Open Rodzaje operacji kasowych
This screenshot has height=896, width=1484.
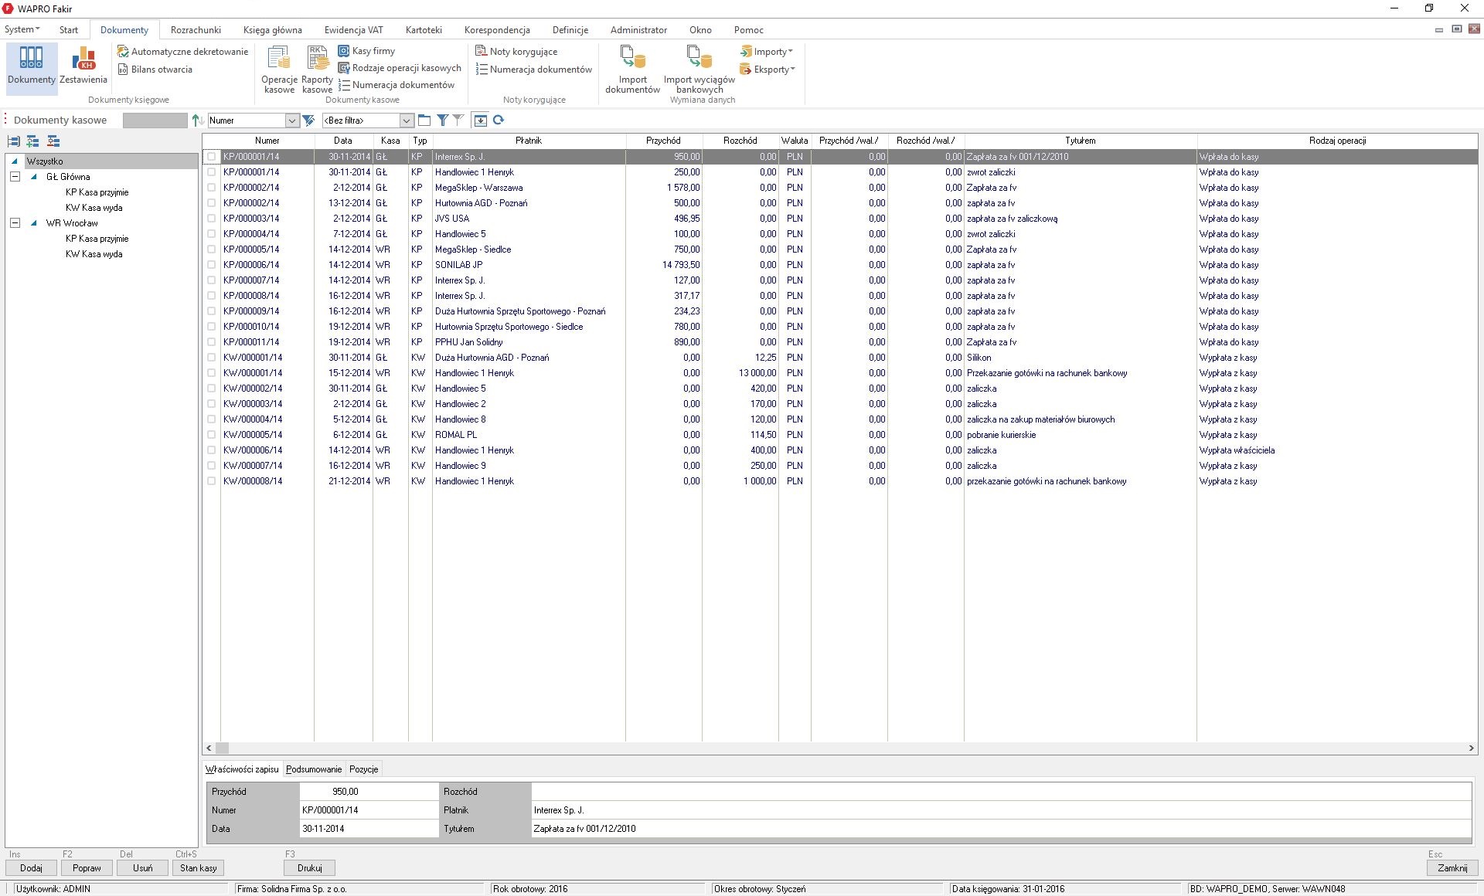[x=400, y=68]
